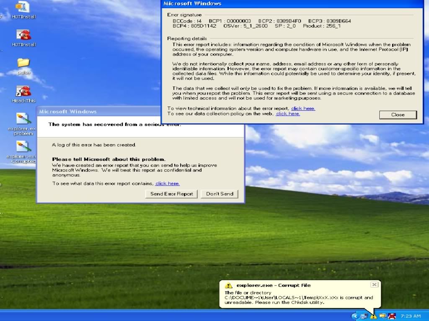Viewport: 429px width, 321px height.
Task: Click the network computers icon in the system tray
Action: click(364, 316)
